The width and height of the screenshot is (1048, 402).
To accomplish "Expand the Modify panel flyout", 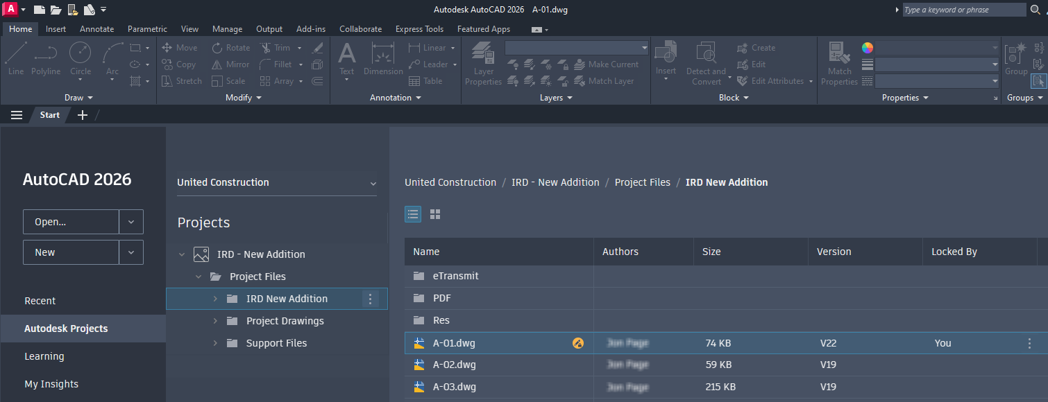I will coord(244,98).
